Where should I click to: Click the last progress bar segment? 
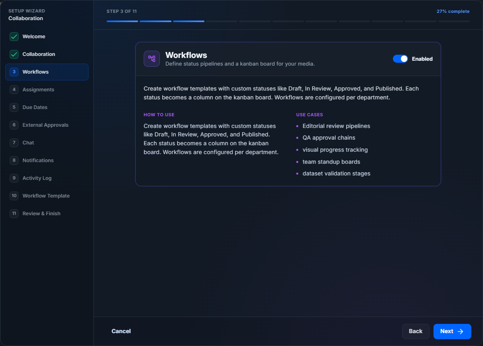(x=454, y=21)
